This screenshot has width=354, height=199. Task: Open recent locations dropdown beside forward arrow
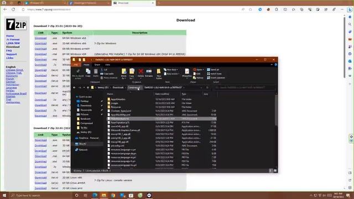84,87
